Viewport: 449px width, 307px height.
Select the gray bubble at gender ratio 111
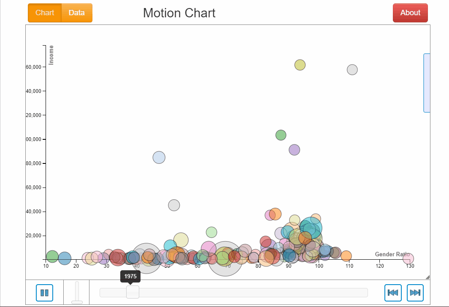[x=352, y=70]
